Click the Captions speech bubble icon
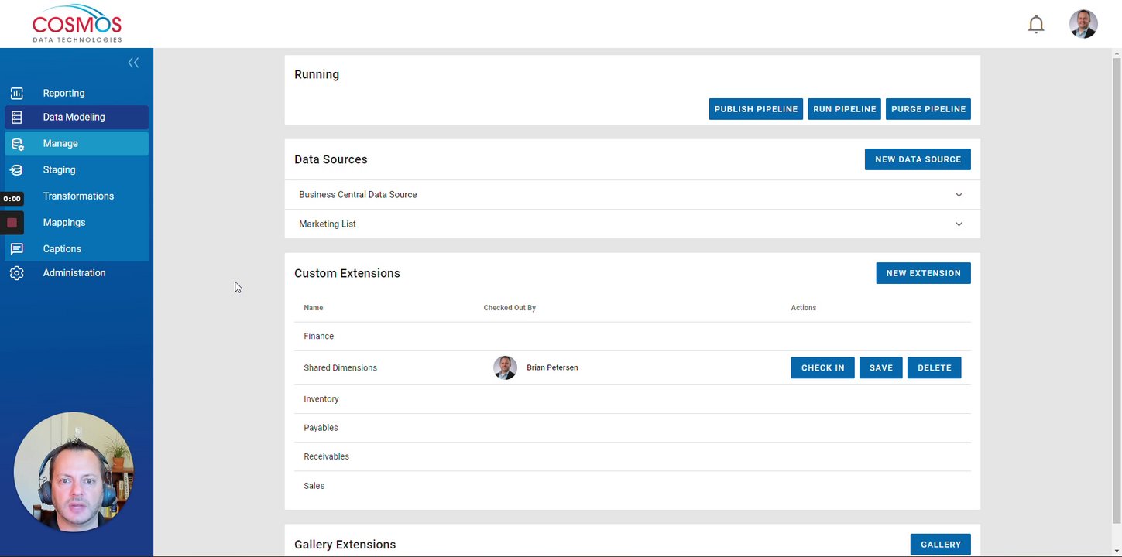 point(17,249)
